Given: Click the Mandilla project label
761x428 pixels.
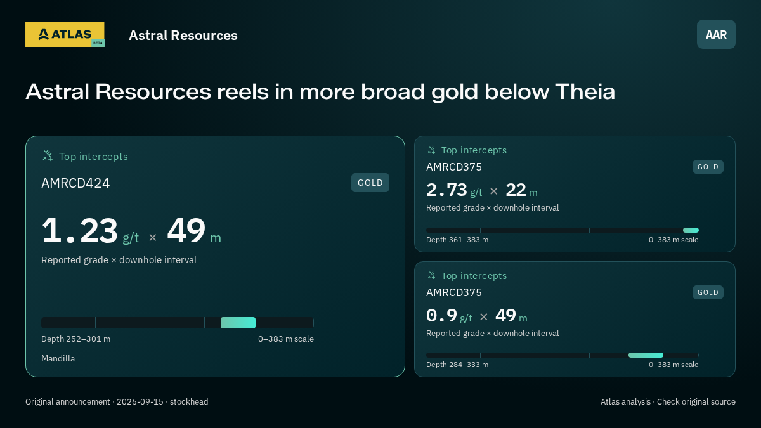Looking at the screenshot, I should 58,359.
